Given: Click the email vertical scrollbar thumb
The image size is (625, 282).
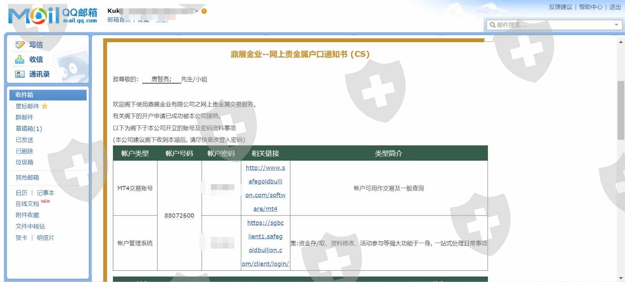Looking at the screenshot, I should (621, 110).
